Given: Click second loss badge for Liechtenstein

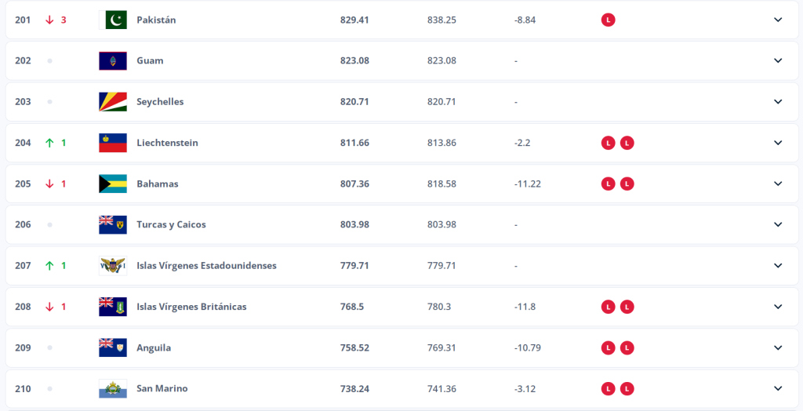Looking at the screenshot, I should pos(627,143).
